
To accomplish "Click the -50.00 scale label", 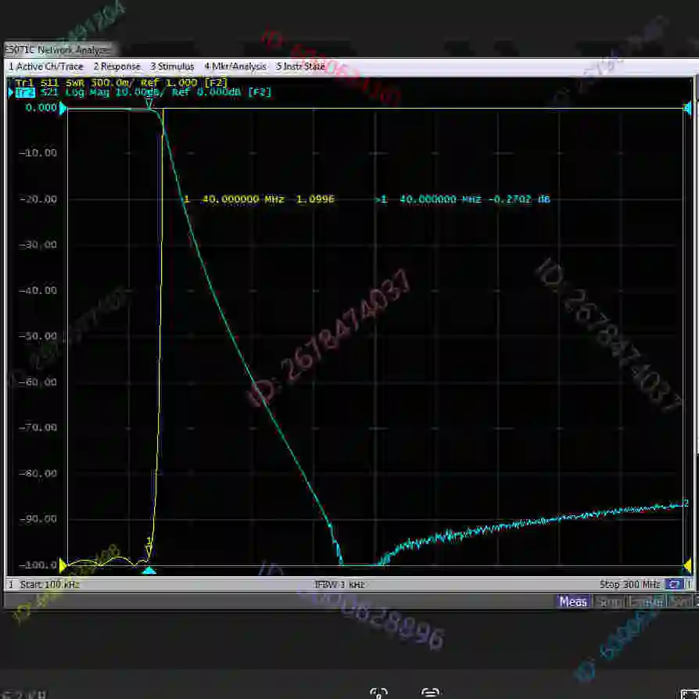I will click(x=38, y=336).
